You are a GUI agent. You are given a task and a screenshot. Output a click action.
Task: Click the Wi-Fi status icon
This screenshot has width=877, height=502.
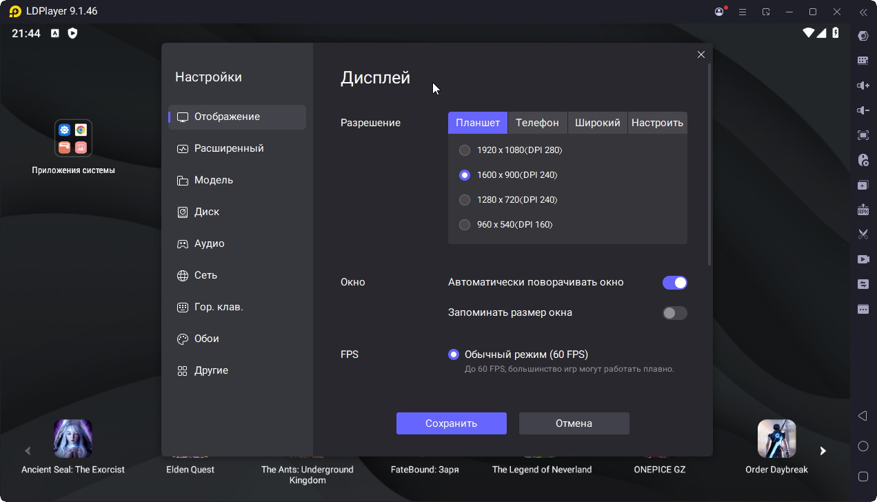tap(809, 33)
